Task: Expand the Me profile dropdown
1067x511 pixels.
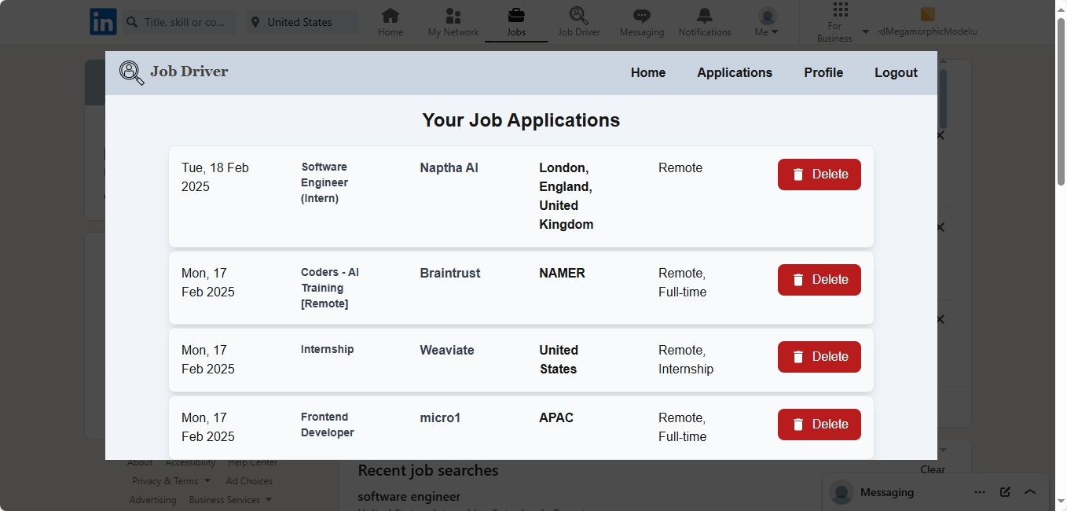Action: click(x=767, y=22)
